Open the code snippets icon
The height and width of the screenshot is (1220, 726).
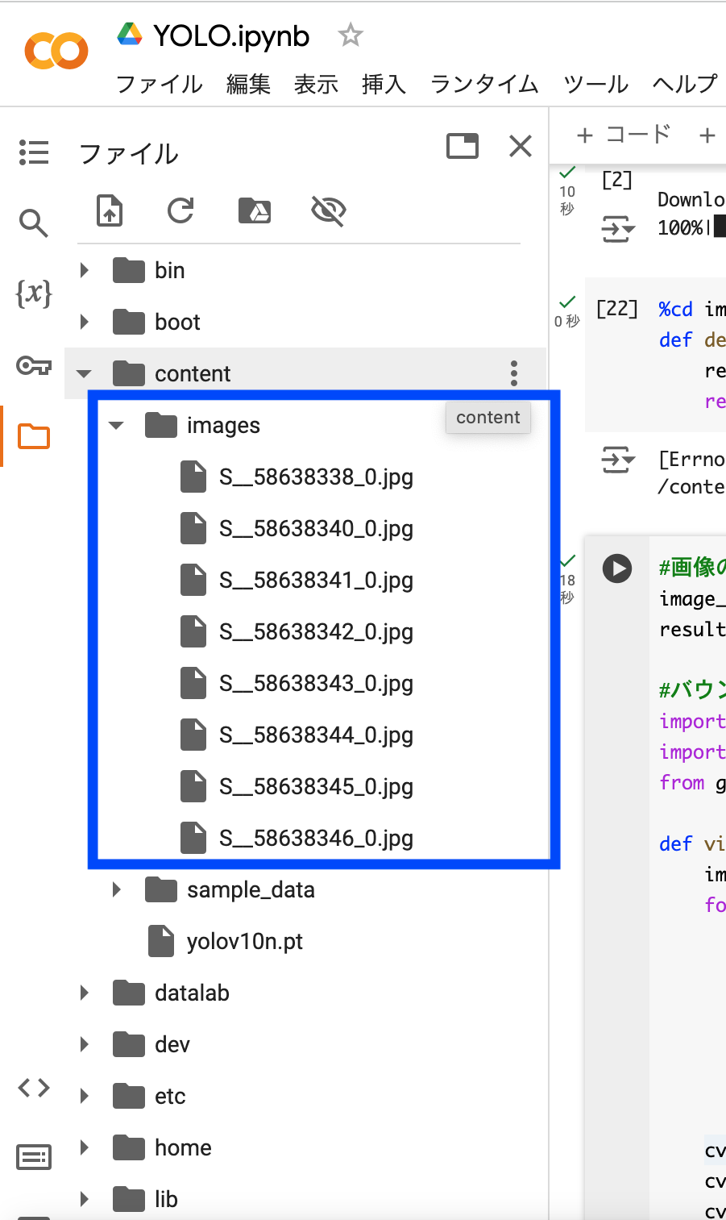pyautogui.click(x=34, y=1088)
